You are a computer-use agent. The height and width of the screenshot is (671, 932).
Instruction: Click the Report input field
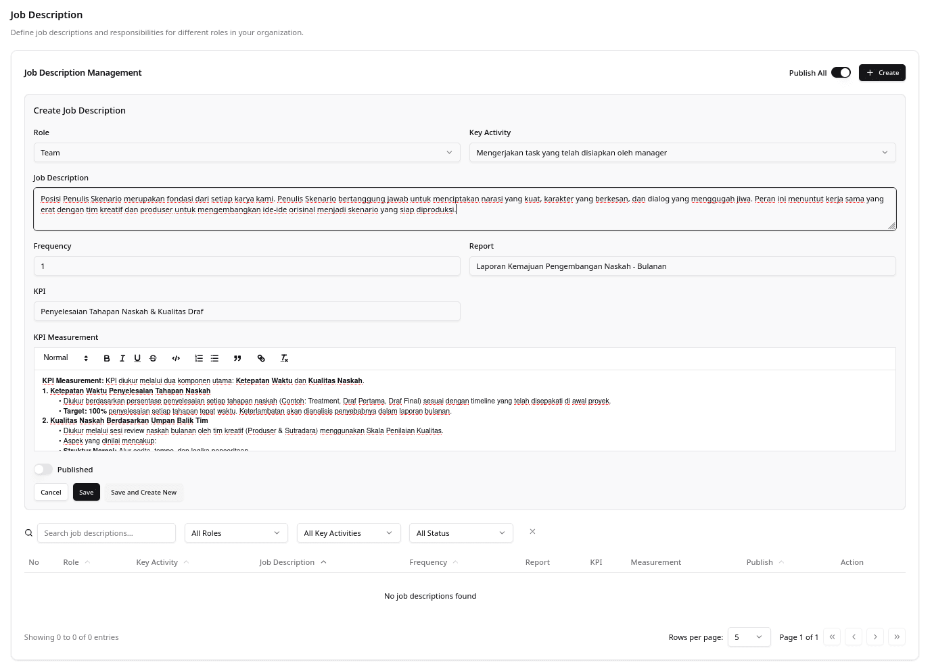[682, 266]
